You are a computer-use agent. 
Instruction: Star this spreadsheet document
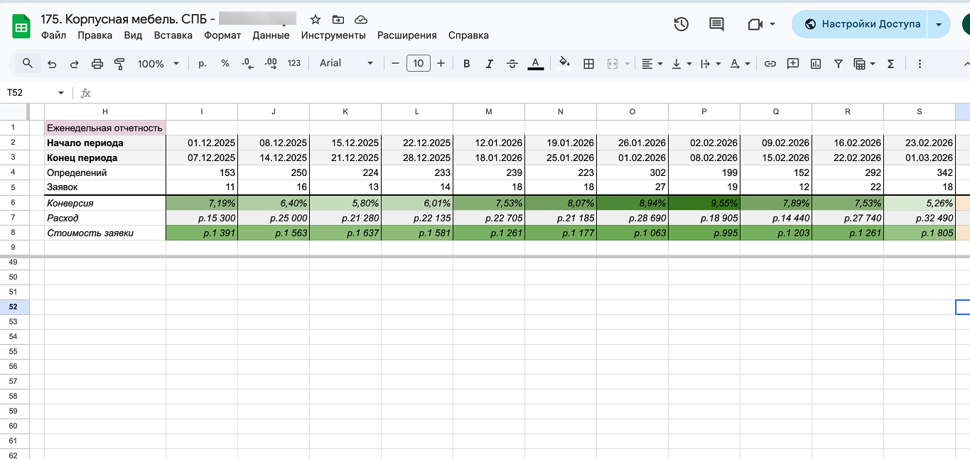[x=316, y=20]
